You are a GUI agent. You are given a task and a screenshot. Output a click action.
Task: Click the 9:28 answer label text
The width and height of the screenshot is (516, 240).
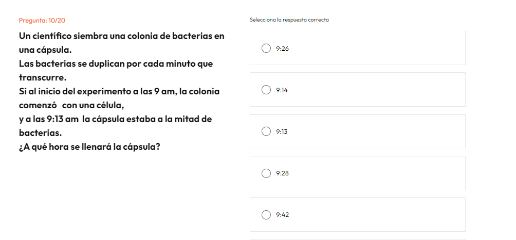coord(282,173)
